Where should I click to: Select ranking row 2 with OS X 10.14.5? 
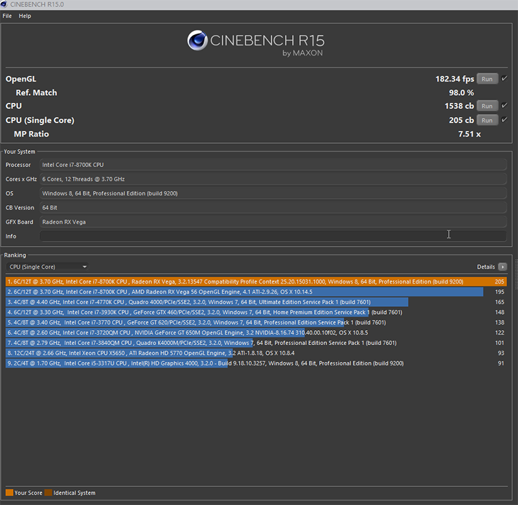(256, 292)
